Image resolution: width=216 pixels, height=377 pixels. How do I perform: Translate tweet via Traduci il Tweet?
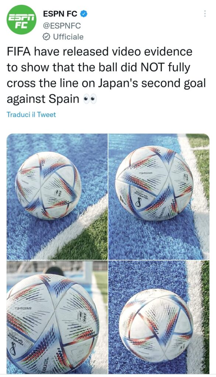click(31, 114)
